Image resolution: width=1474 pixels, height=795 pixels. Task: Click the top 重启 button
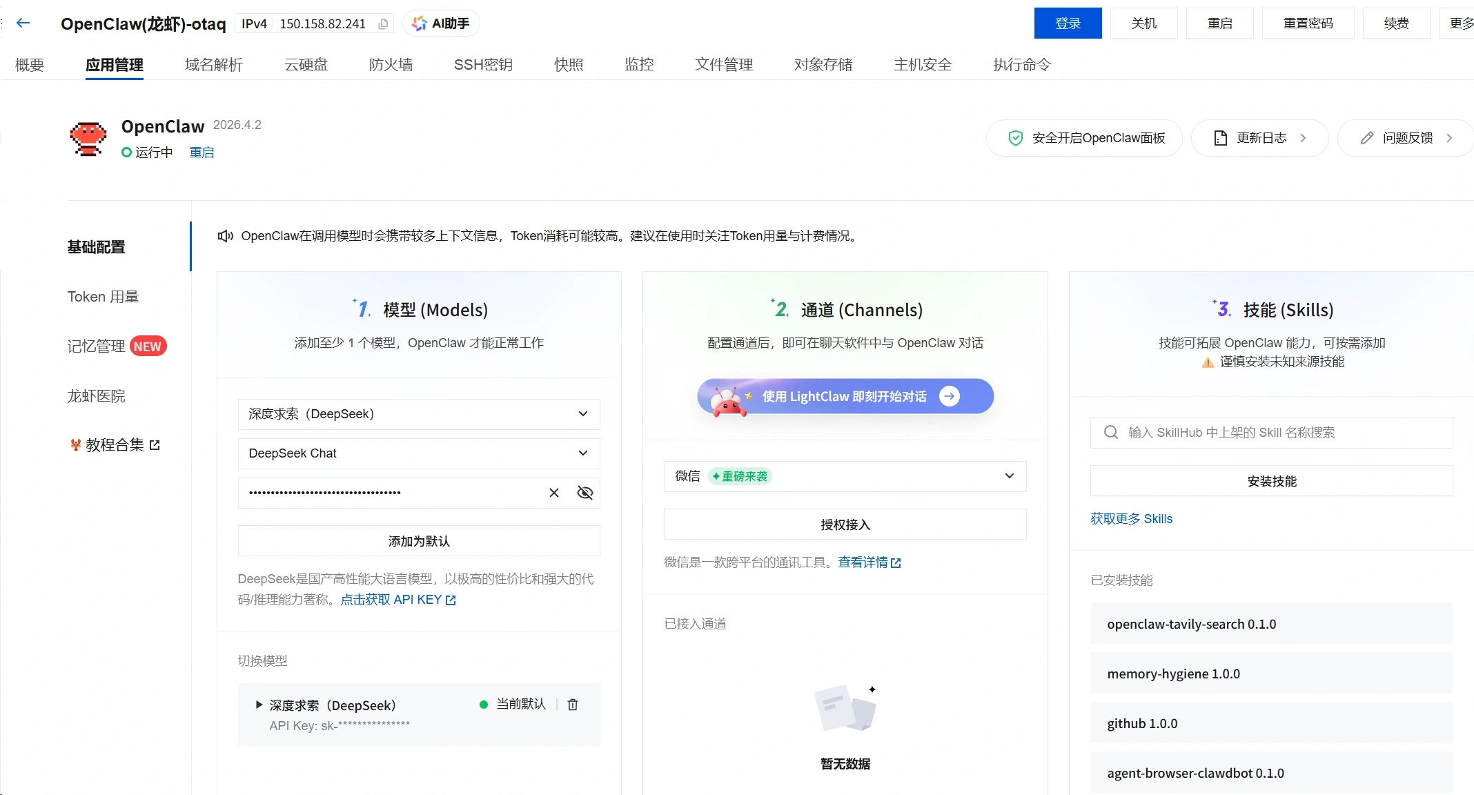1220,23
